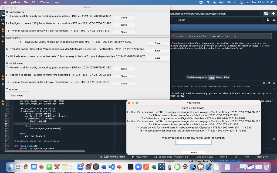Go to the parent directory with the up arrow
Viewport: 277px width, 173px height.
pos(273,13)
